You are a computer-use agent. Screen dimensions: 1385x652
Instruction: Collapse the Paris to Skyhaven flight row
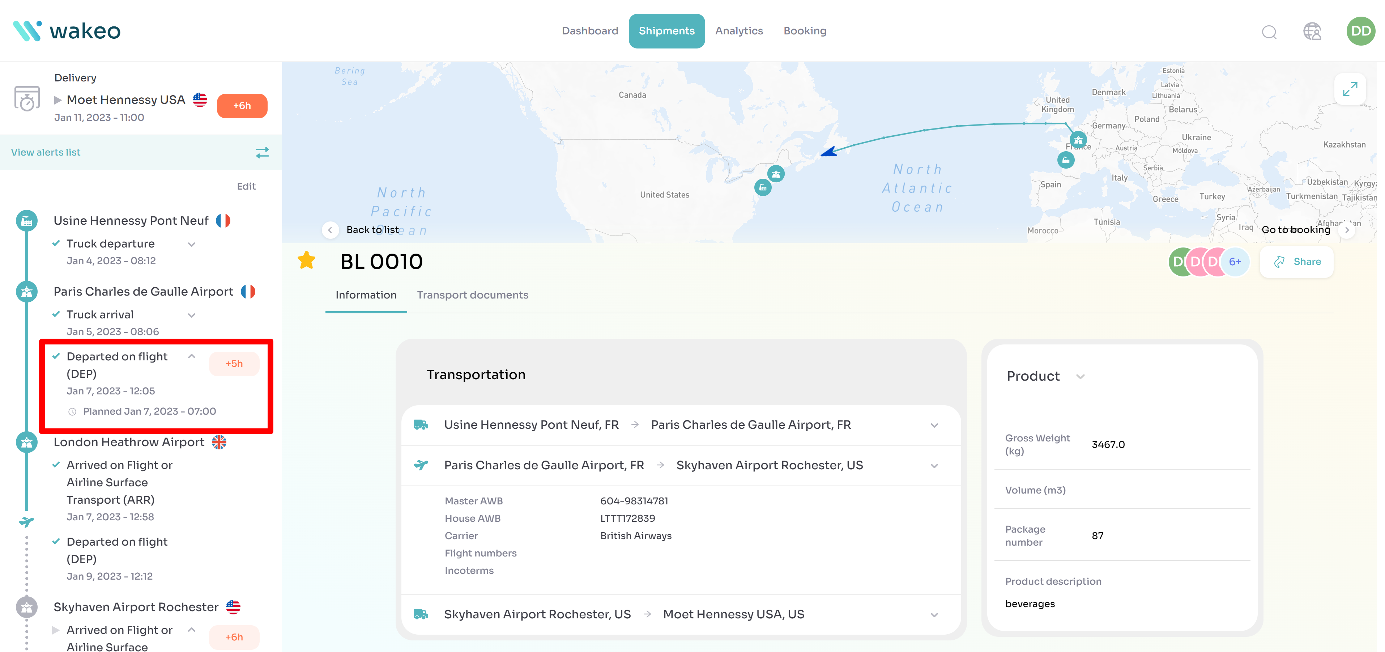[x=934, y=466]
